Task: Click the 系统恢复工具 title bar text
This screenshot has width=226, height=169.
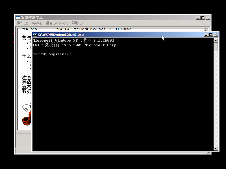Action: [32, 18]
